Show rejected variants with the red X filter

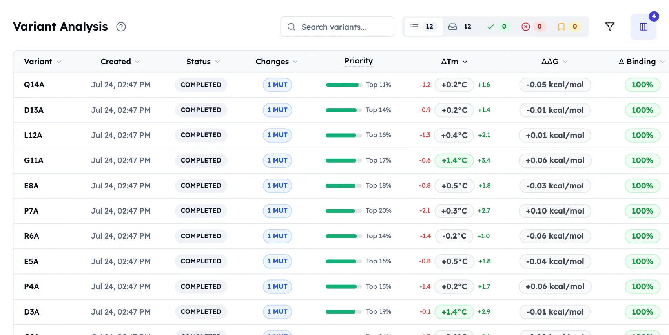[533, 27]
